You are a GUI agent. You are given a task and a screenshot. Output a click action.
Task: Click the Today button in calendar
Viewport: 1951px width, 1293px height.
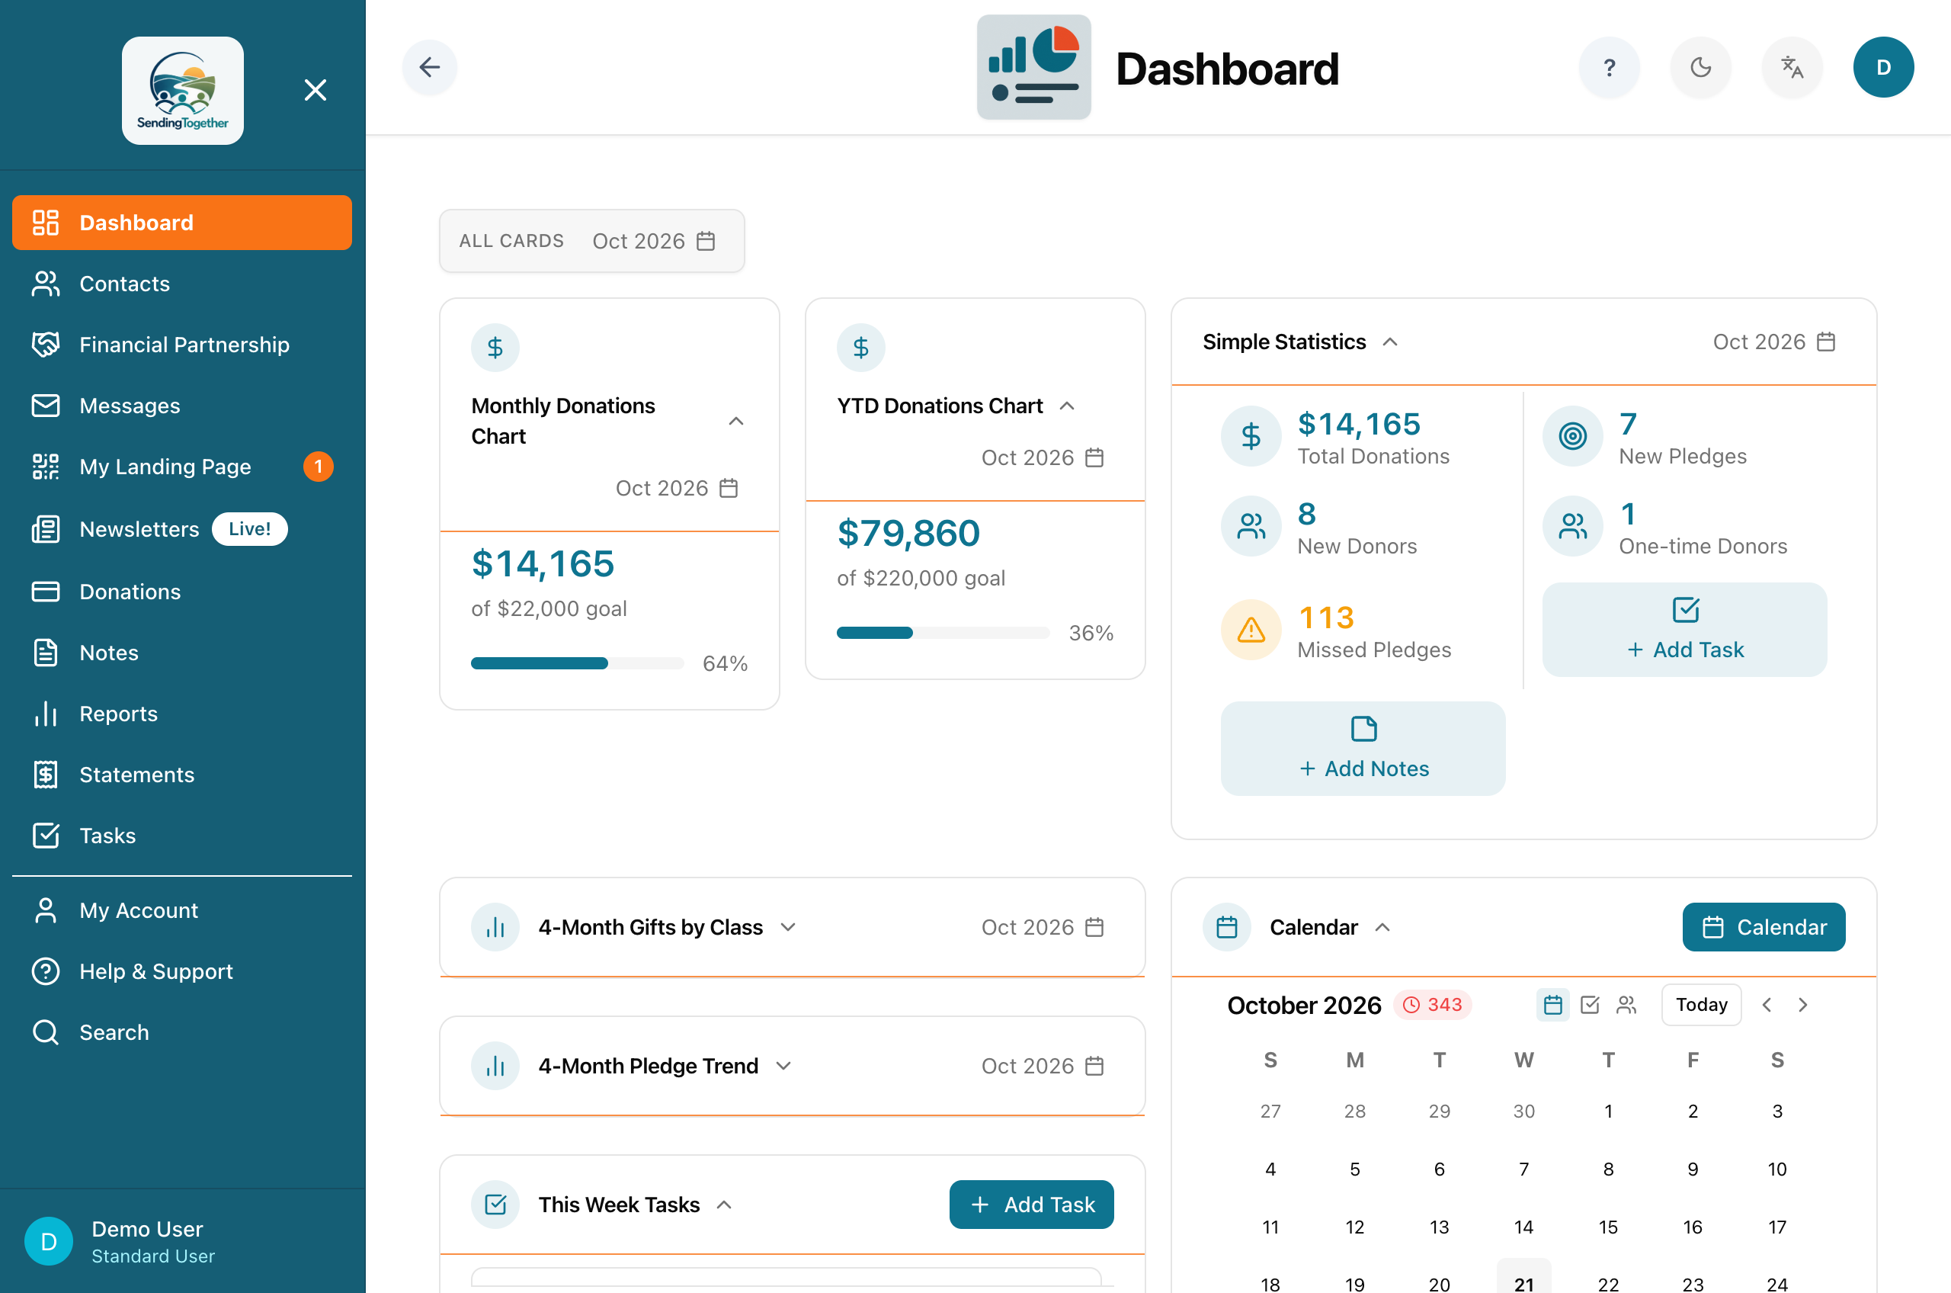pos(1701,1004)
